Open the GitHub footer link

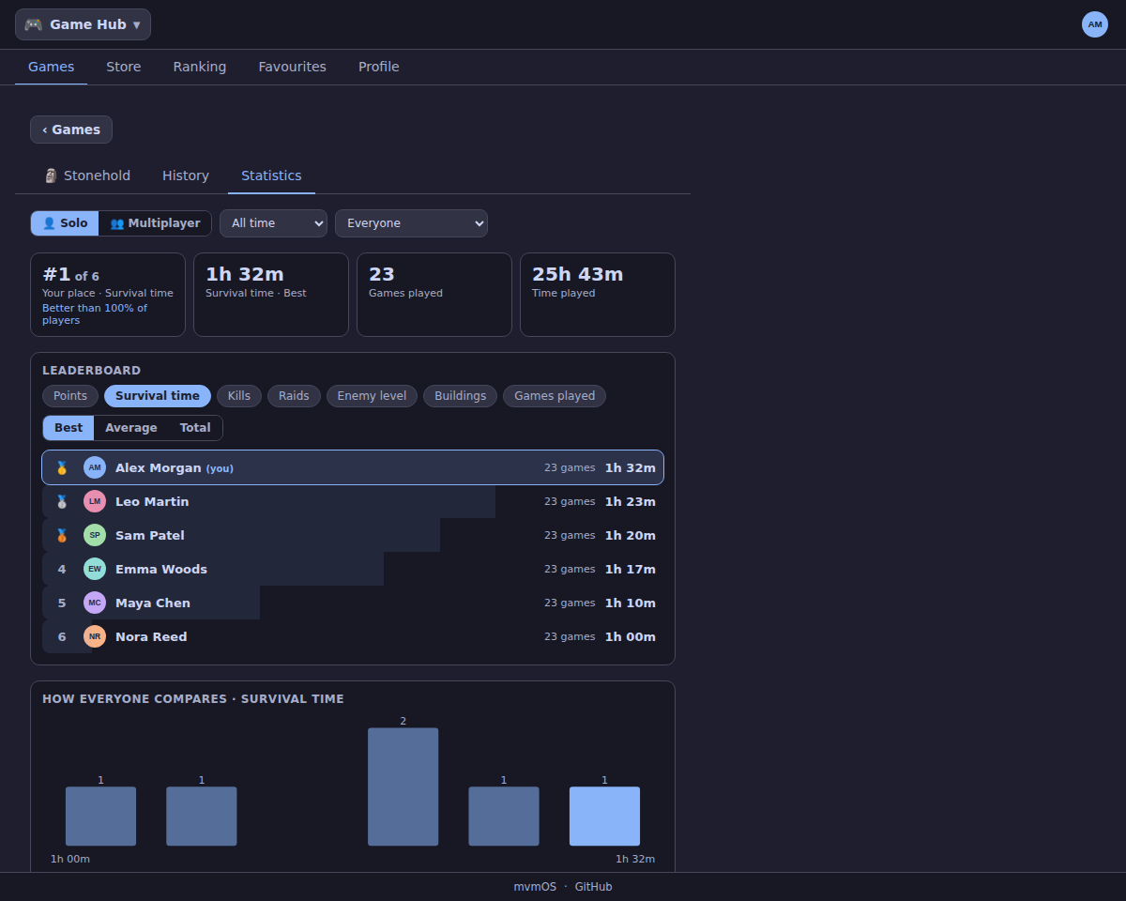[x=594, y=887]
